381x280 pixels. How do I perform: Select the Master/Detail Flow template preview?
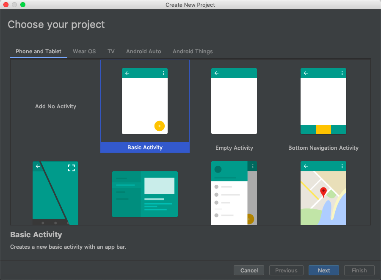(145, 194)
